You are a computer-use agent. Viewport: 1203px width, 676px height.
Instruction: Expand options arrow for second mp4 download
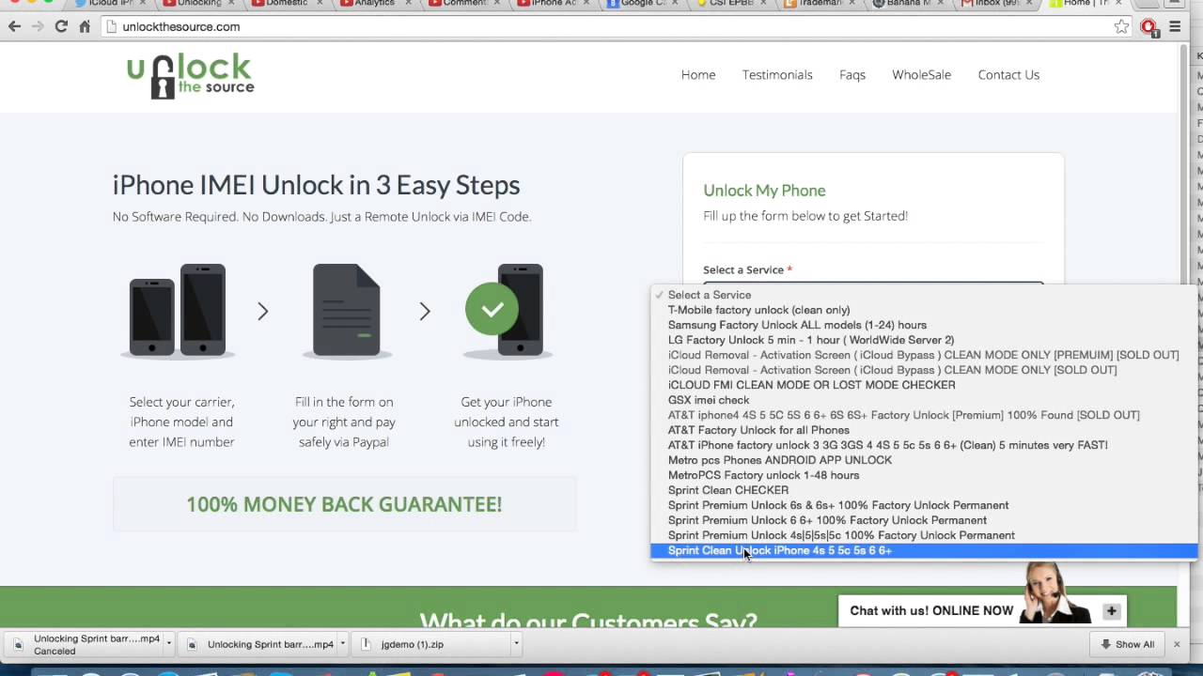click(343, 644)
